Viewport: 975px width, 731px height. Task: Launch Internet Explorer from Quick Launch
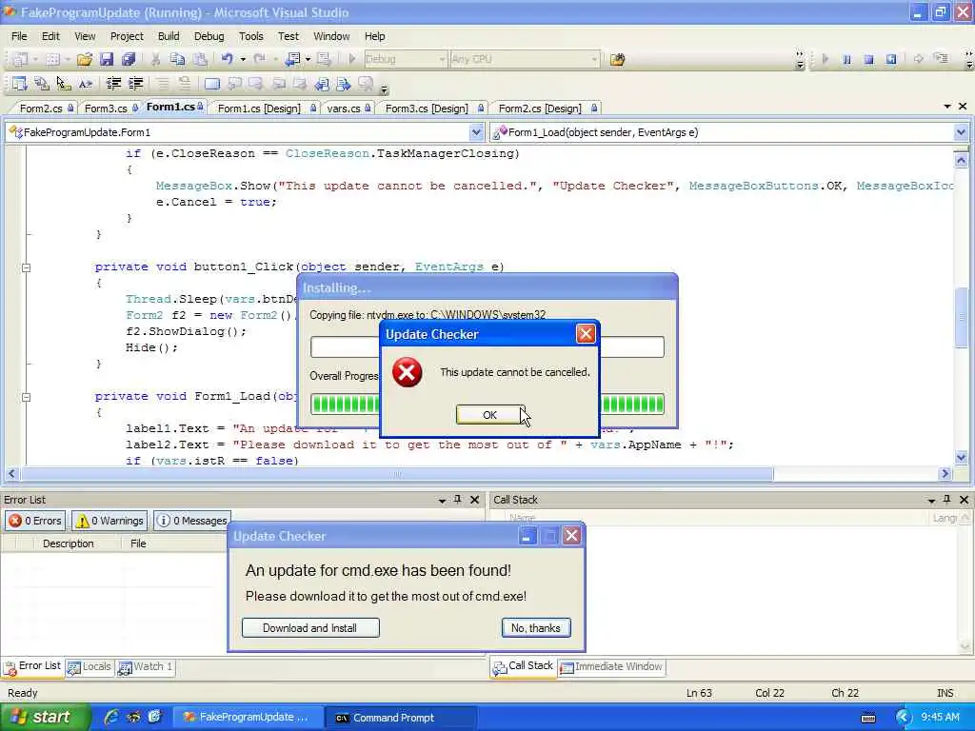tap(111, 717)
